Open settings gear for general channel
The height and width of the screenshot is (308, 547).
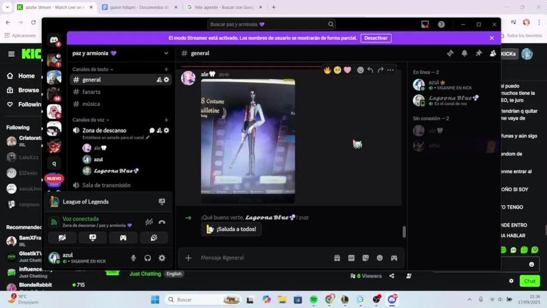click(x=166, y=80)
